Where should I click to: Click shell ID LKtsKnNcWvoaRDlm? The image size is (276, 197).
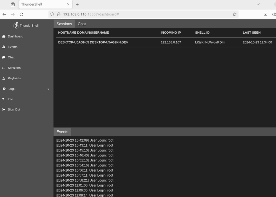tap(210, 42)
